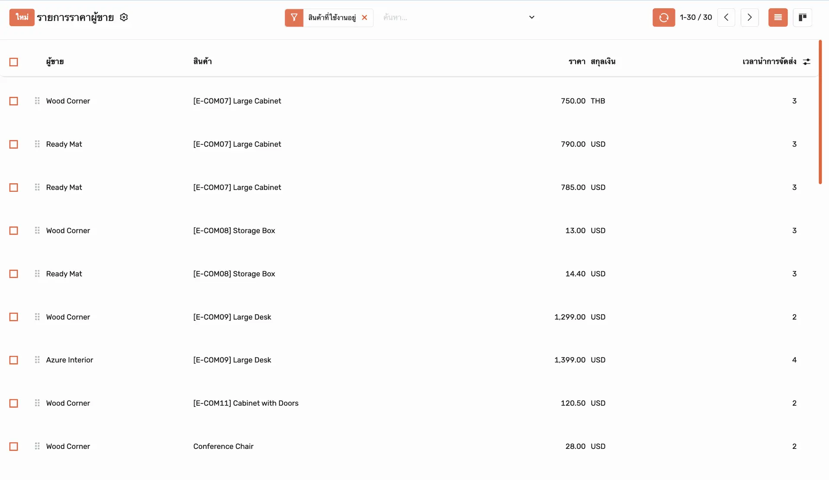
Task: Check the Conference Chair row checkbox
Action: tap(14, 446)
